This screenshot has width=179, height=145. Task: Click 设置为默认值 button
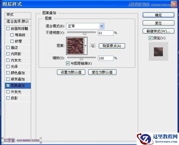tap(71, 72)
